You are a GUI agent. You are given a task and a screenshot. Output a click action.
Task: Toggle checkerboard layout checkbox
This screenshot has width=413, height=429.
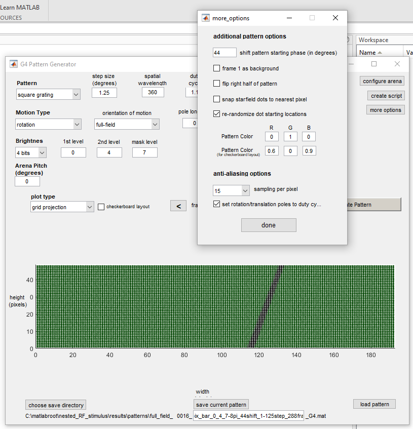[101, 207]
